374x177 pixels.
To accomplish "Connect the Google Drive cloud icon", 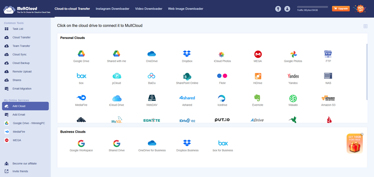I will (81, 54).
